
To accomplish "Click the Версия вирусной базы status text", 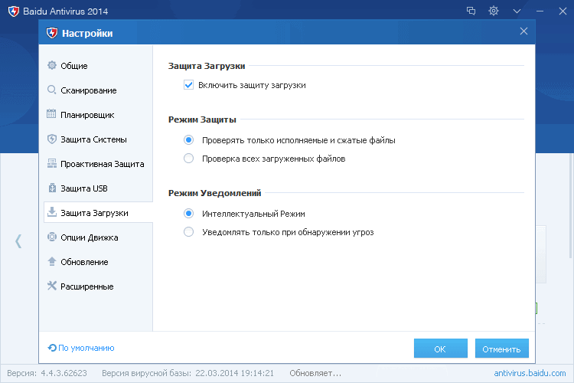I will 188,373.
